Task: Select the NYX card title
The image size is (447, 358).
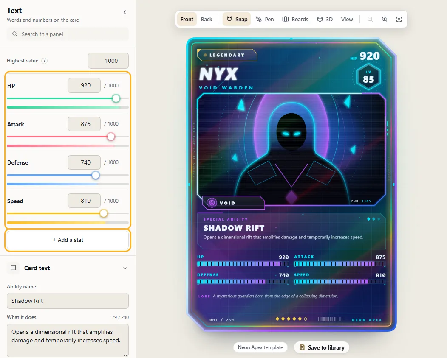Action: [218, 74]
